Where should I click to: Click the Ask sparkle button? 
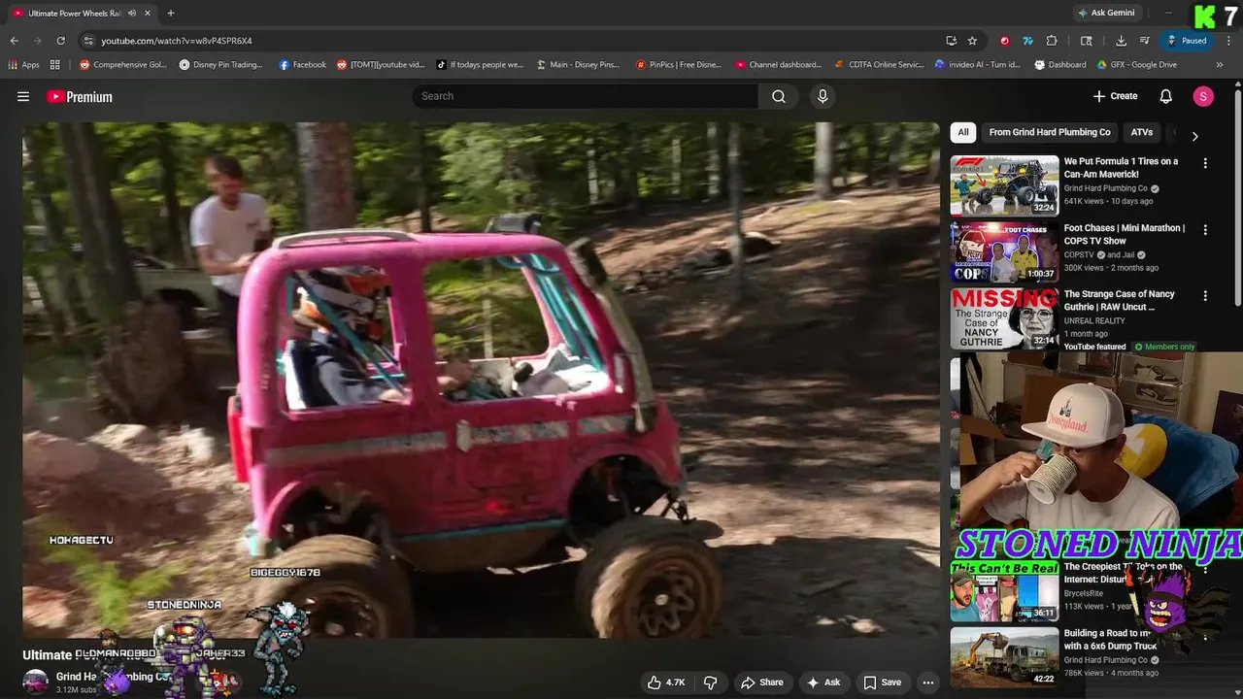pos(823,682)
